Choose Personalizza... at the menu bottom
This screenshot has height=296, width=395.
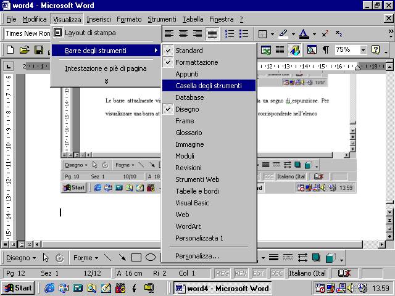click(209, 256)
